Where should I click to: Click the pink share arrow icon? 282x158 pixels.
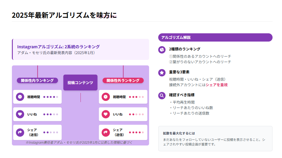pyautogui.click(x=105, y=132)
